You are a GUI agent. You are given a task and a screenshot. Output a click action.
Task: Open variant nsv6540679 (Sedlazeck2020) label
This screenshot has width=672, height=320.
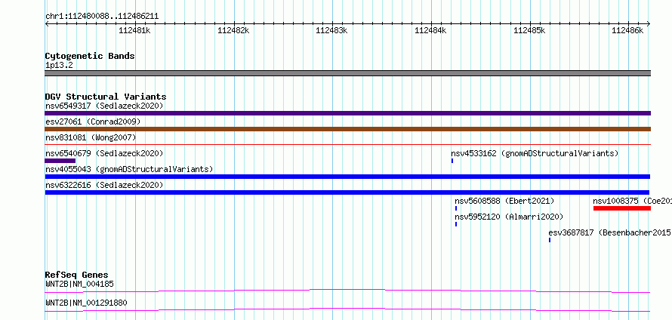104,153
